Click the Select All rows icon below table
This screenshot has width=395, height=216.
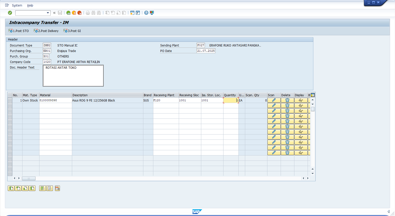pos(42,188)
